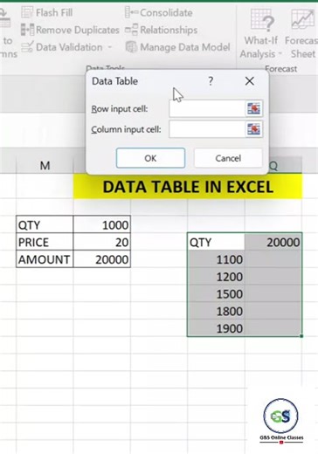Click the empty result cell next to 1900
The height and width of the screenshot is (454, 318).
click(273, 328)
